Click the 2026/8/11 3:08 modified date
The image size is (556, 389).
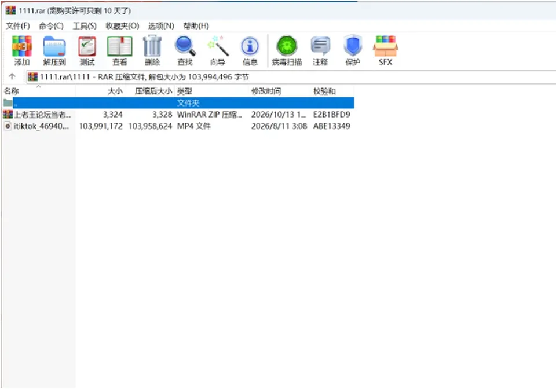click(279, 126)
